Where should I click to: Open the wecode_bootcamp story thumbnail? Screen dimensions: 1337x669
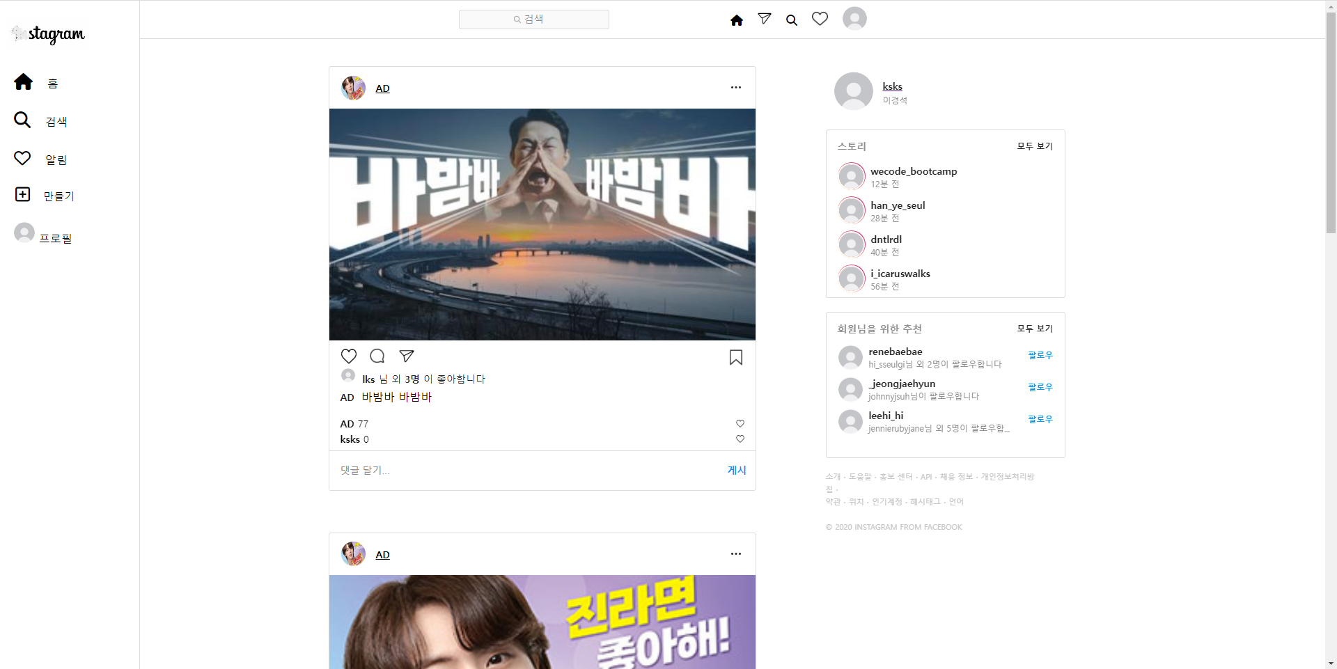[851, 176]
